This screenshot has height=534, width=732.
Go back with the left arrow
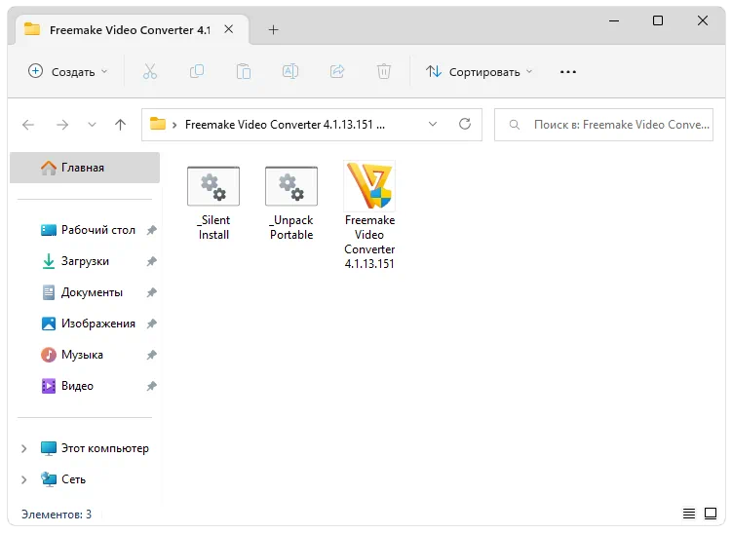[x=28, y=125]
